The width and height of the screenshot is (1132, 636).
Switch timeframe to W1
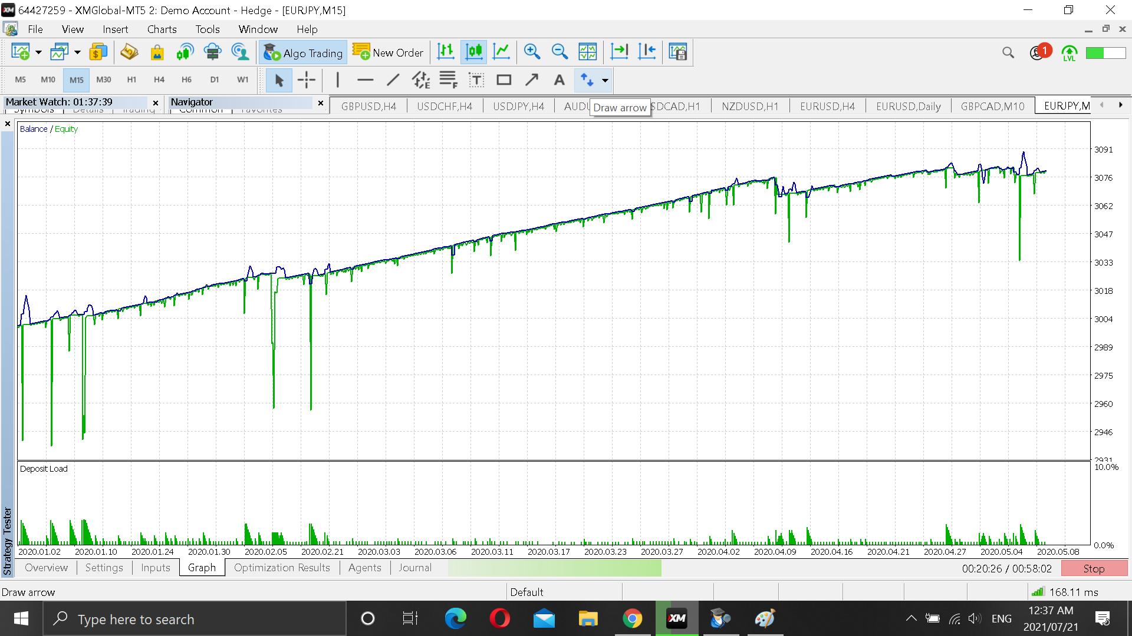point(243,80)
